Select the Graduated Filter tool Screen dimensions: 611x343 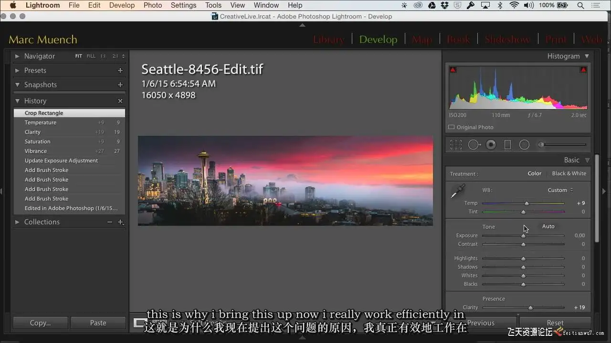(x=507, y=145)
